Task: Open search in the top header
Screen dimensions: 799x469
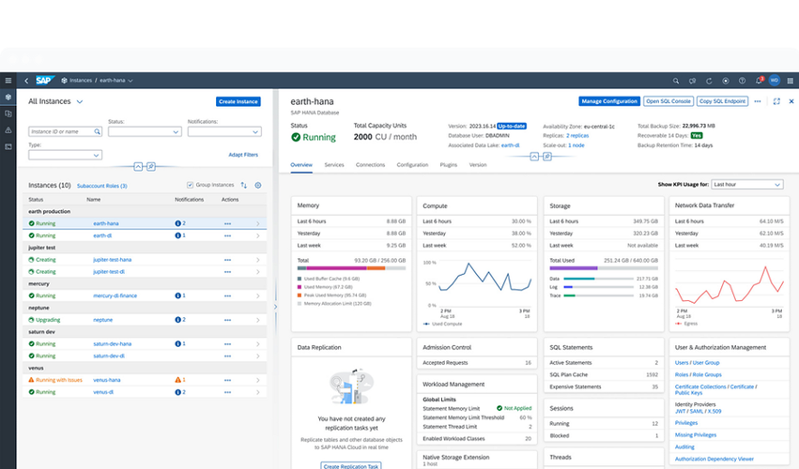Action: pyautogui.click(x=676, y=81)
